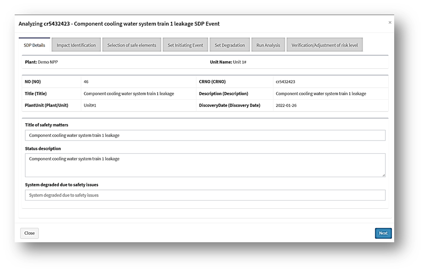Go to Selection of safe elements tab
The width and height of the screenshot is (424, 272).
point(132,45)
